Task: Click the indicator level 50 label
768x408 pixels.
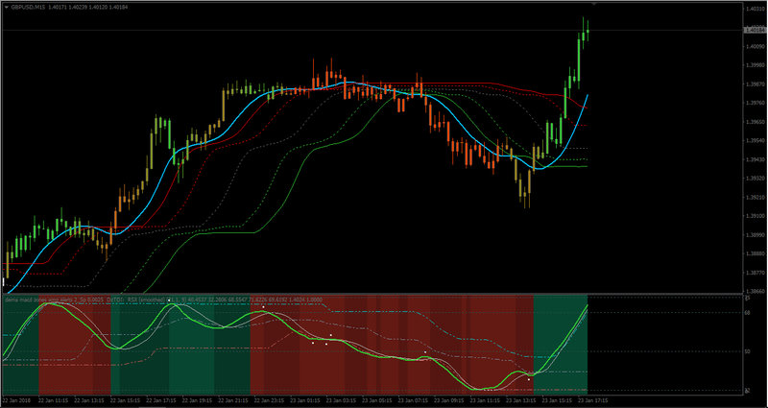Action: [x=748, y=351]
